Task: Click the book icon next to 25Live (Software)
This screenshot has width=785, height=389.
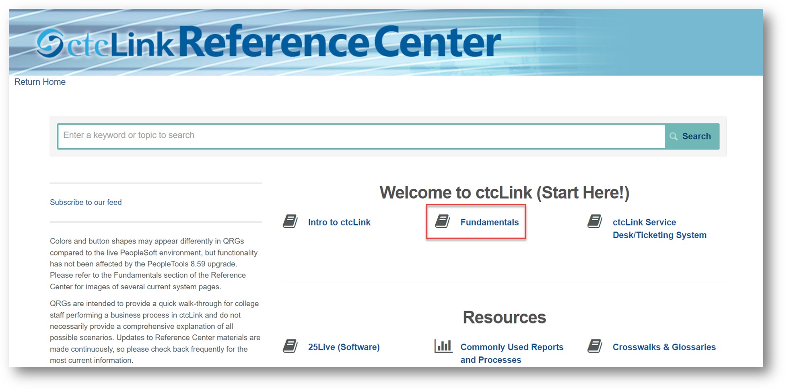Action: (x=290, y=346)
